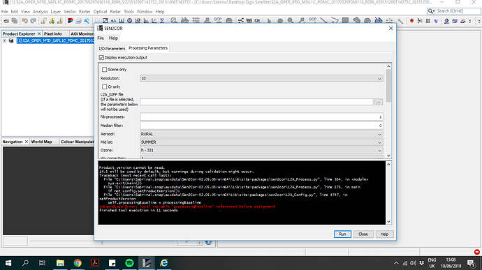Select the Magic Wand tool
The width and height of the screenshot is (482, 270).
coord(400,21)
